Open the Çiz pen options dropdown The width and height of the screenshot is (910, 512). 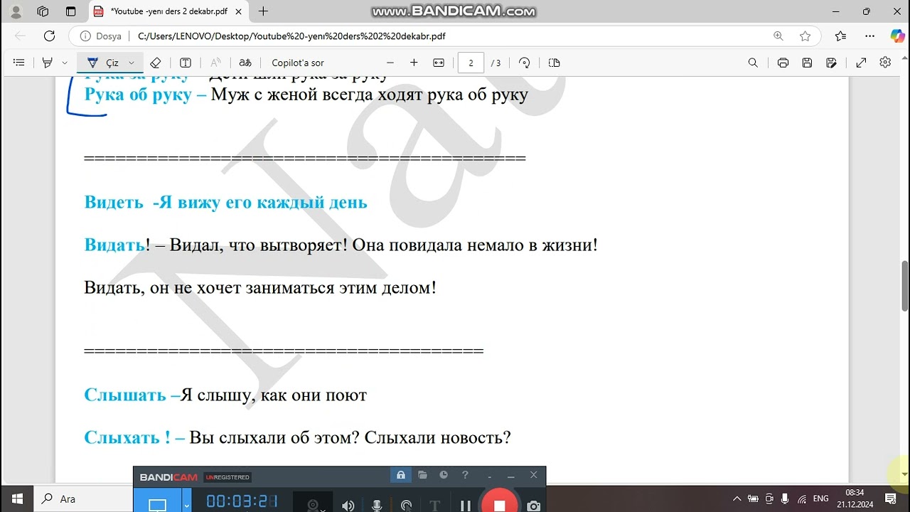tap(132, 63)
